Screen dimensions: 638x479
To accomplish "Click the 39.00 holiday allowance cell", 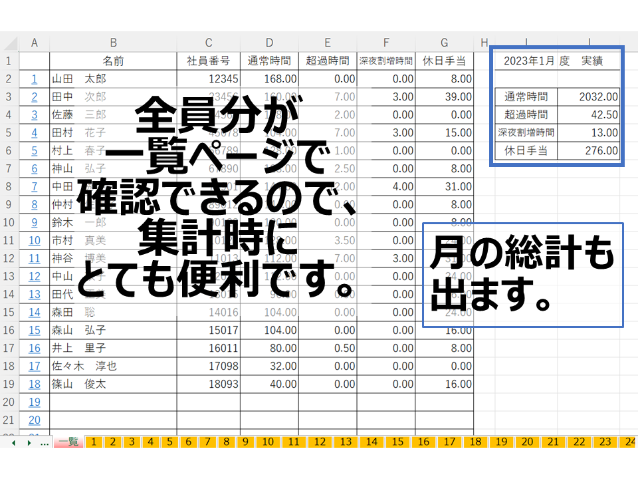I will coord(445,97).
